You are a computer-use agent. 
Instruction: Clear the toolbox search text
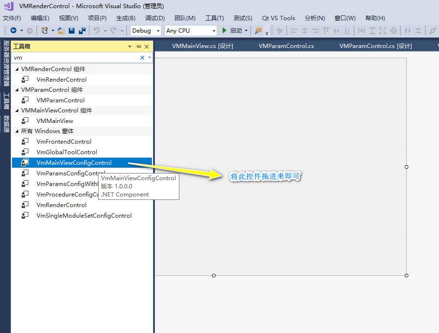pyautogui.click(x=142, y=58)
